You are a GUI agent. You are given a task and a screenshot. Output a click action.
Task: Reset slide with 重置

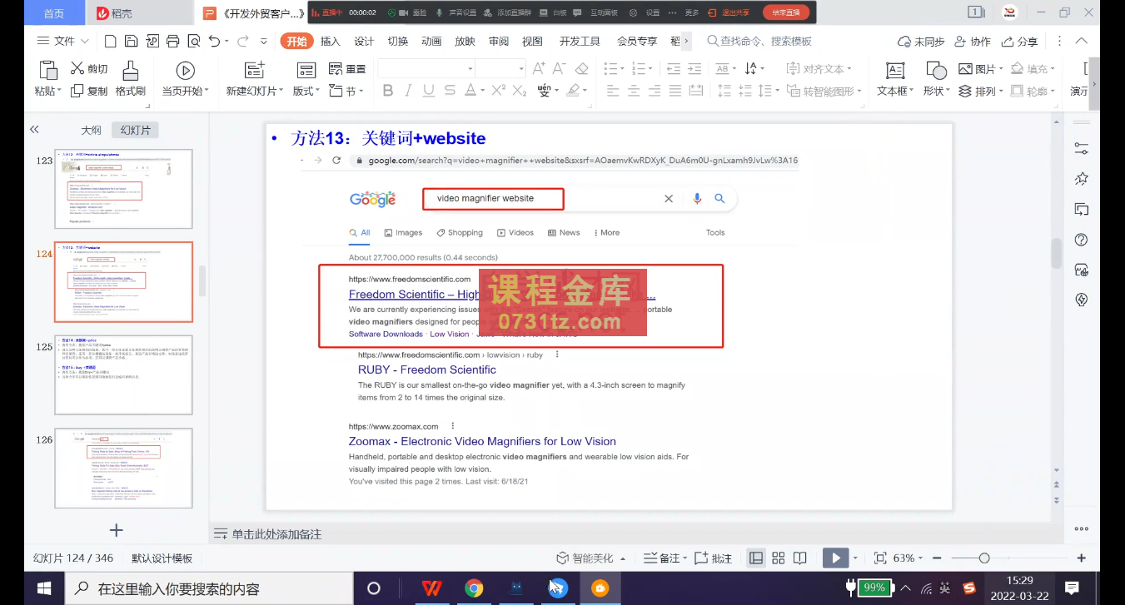tap(347, 69)
